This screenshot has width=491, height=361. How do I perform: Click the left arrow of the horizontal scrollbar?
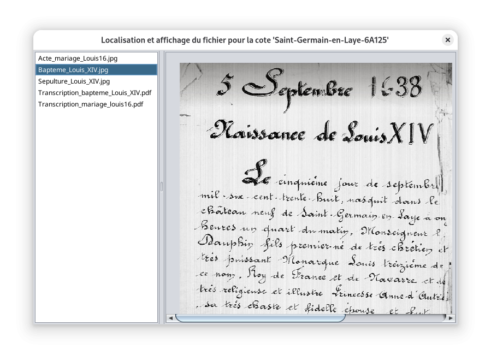pos(170,318)
